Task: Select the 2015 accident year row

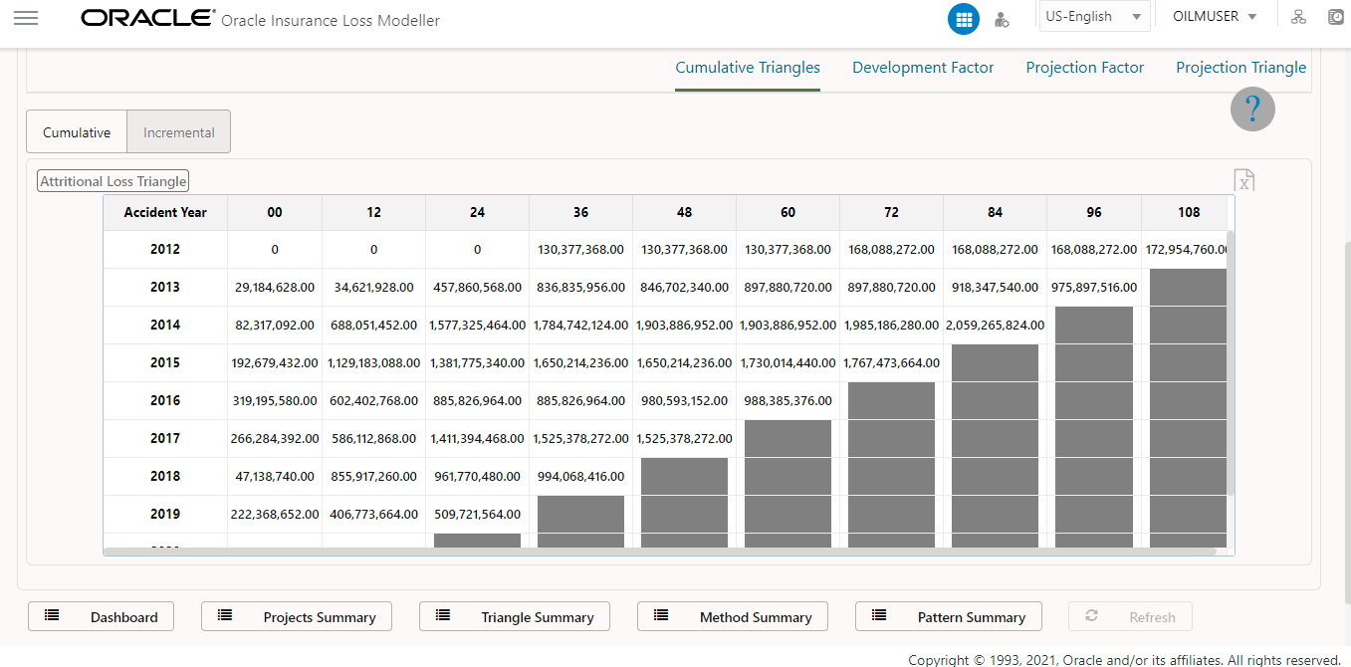Action: tap(164, 362)
